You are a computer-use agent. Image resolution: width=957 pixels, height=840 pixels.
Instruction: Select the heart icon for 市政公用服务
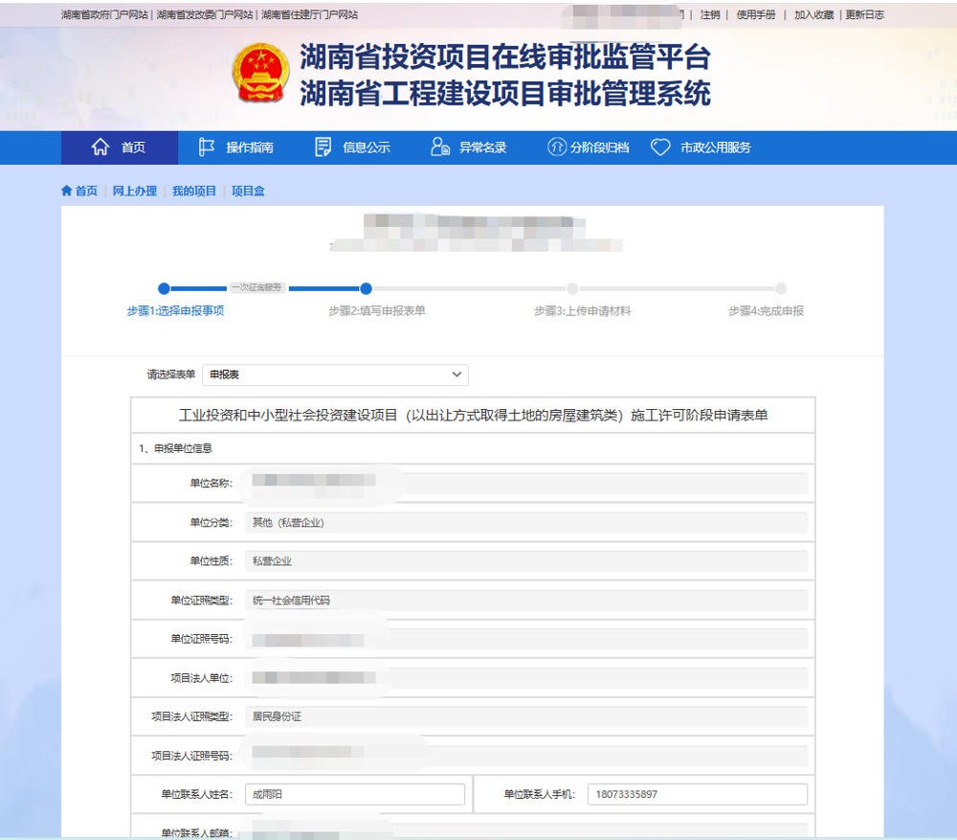point(660,147)
